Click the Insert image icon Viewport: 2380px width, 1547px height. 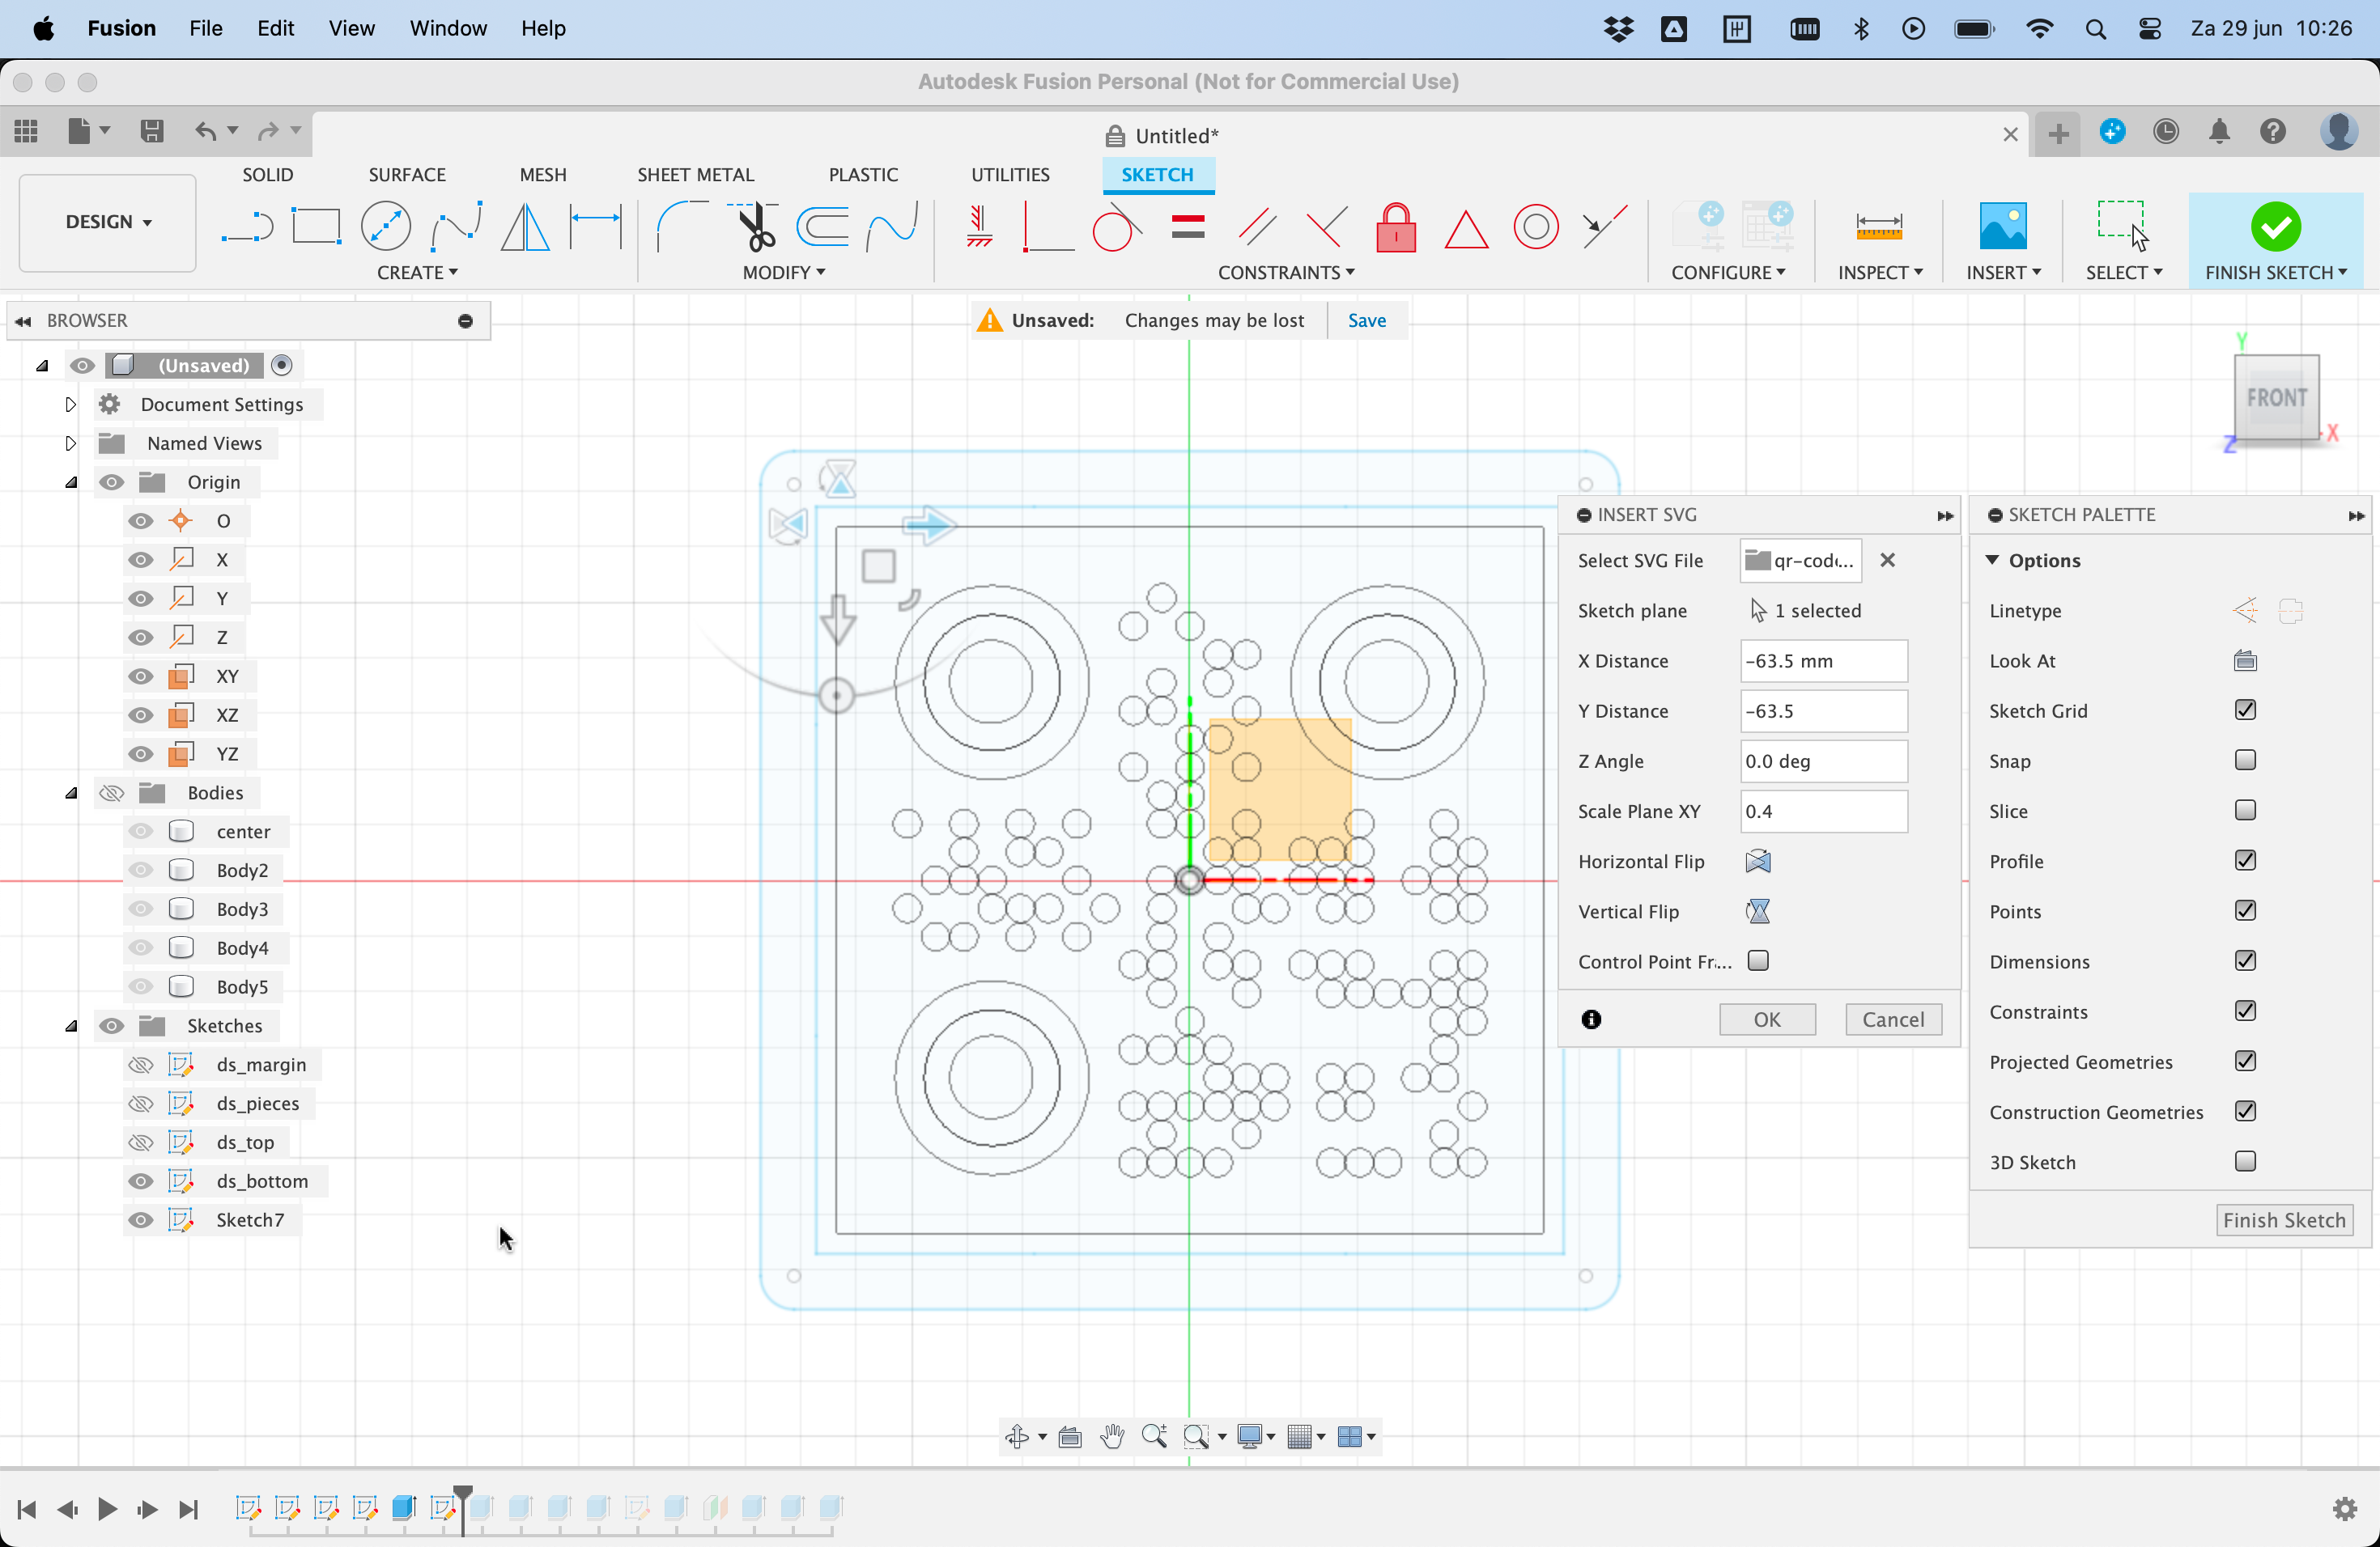(x=2003, y=227)
